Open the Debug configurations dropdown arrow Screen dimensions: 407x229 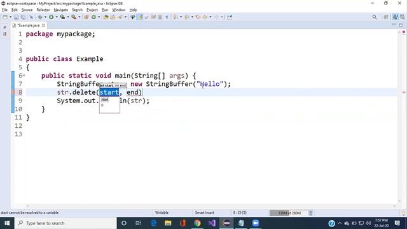click(45, 17)
